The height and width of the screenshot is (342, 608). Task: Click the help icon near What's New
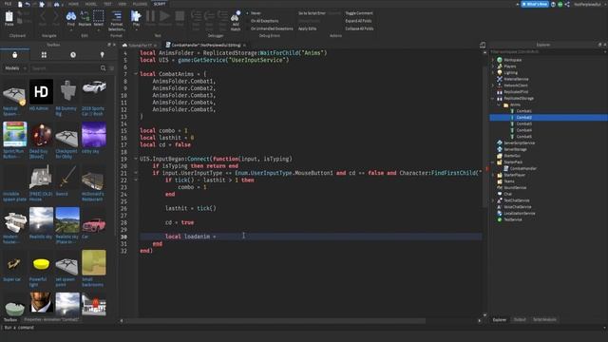553,4
